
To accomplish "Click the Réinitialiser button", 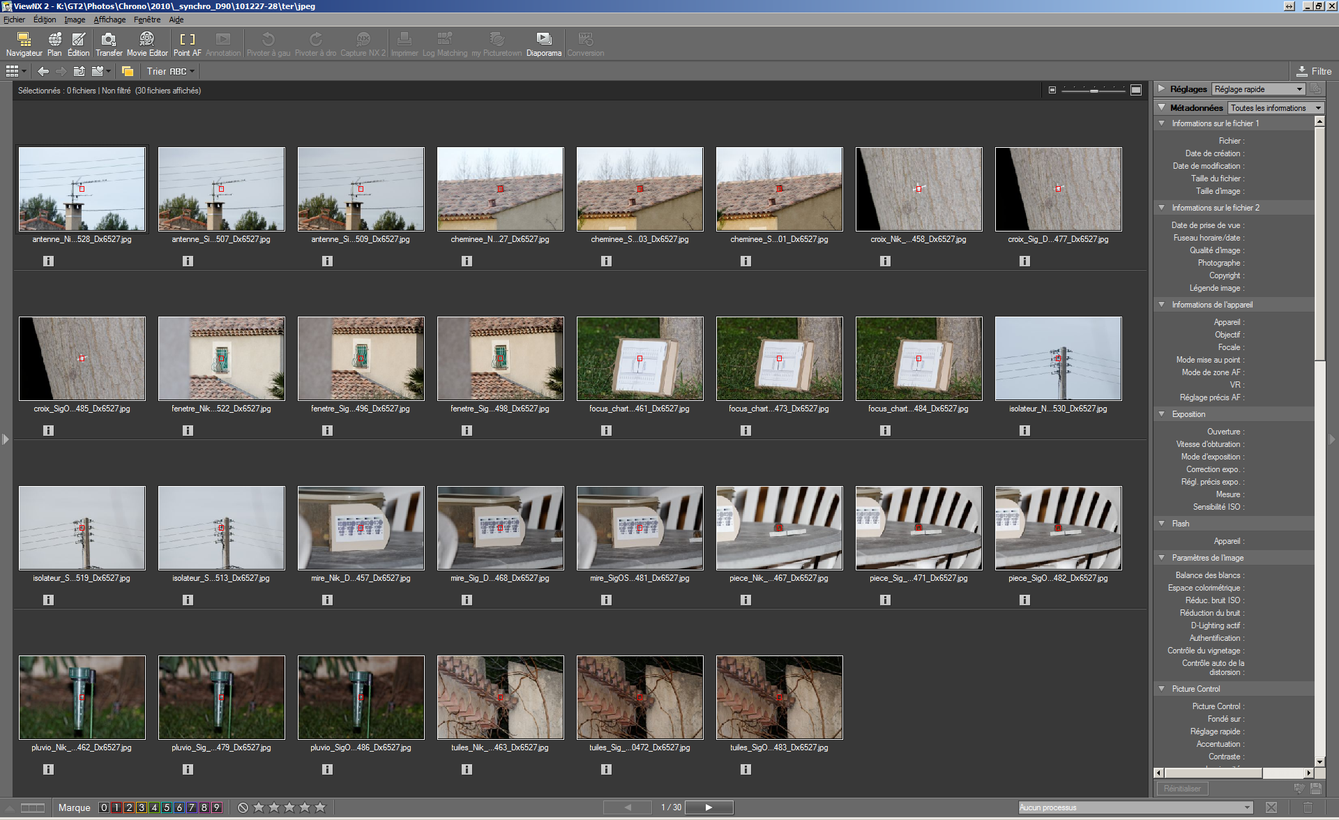I will [1182, 789].
